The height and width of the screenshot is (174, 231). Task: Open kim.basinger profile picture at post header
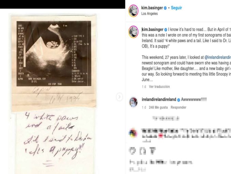134,11
